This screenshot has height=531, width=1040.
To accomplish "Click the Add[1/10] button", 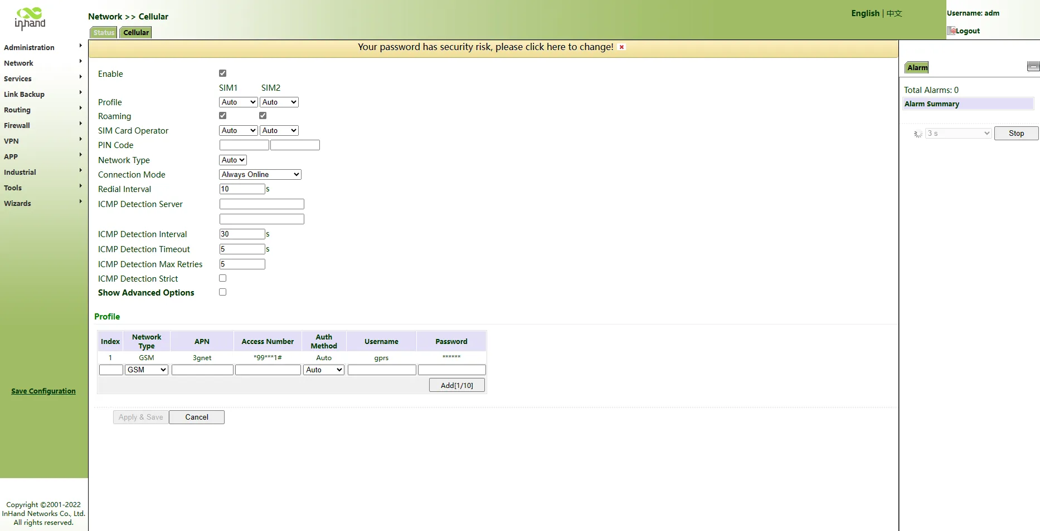I will pos(457,385).
